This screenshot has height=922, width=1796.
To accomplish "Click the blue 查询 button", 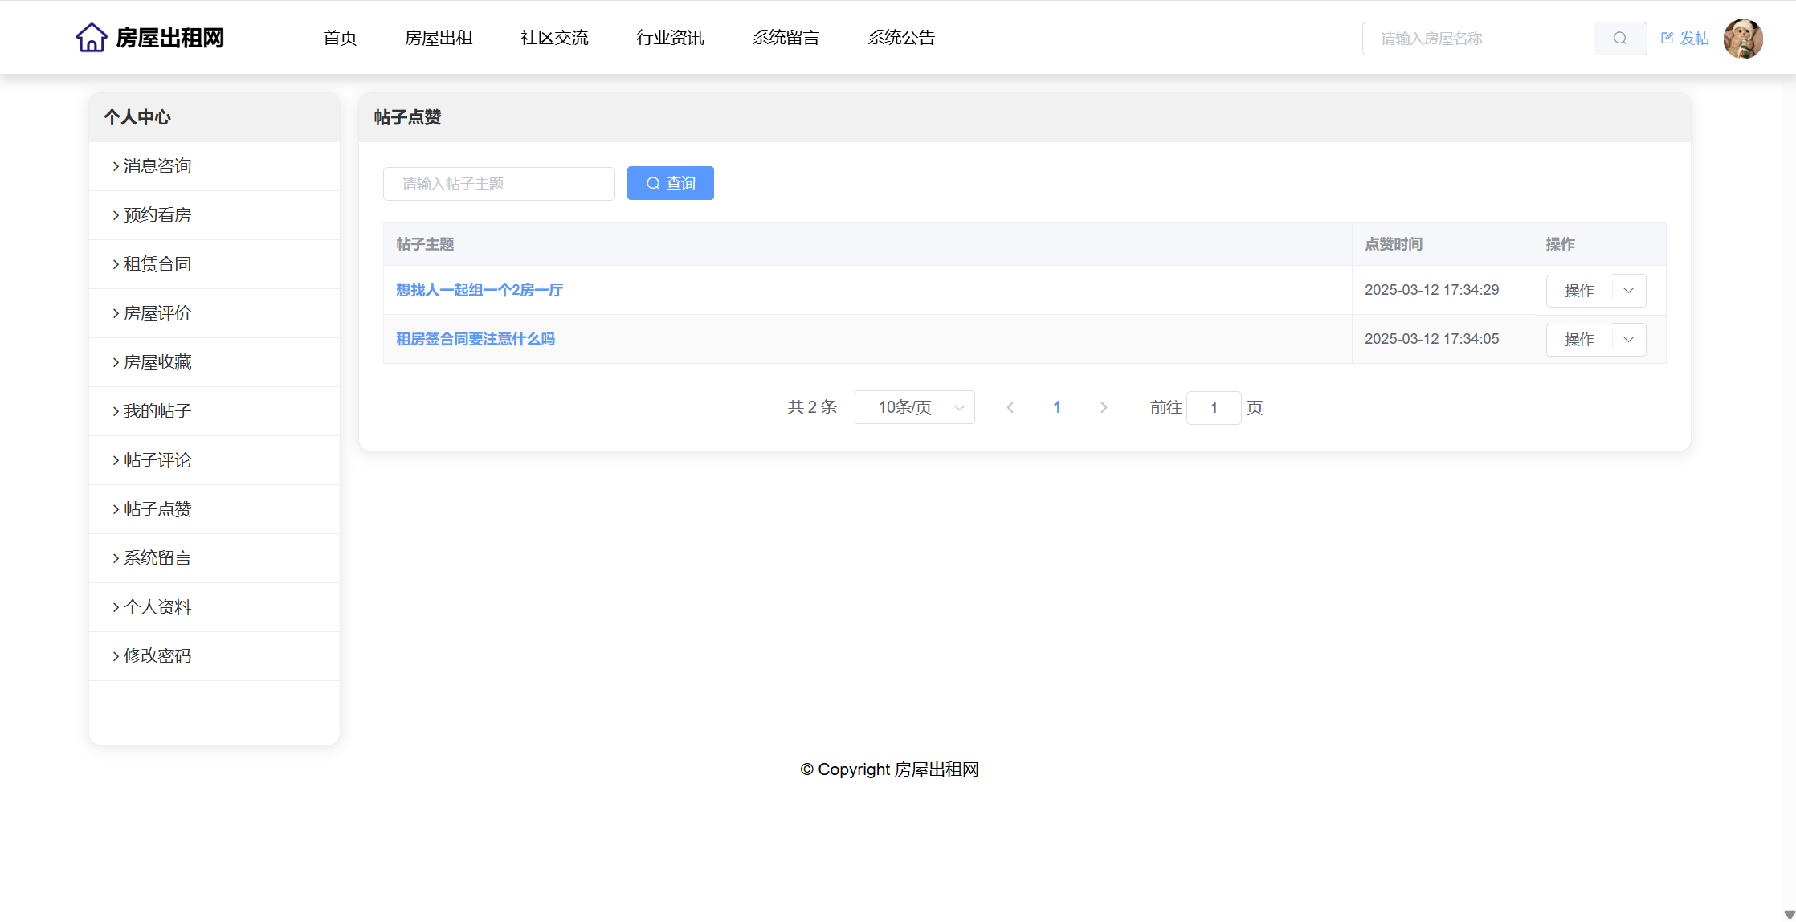I will click(x=670, y=184).
